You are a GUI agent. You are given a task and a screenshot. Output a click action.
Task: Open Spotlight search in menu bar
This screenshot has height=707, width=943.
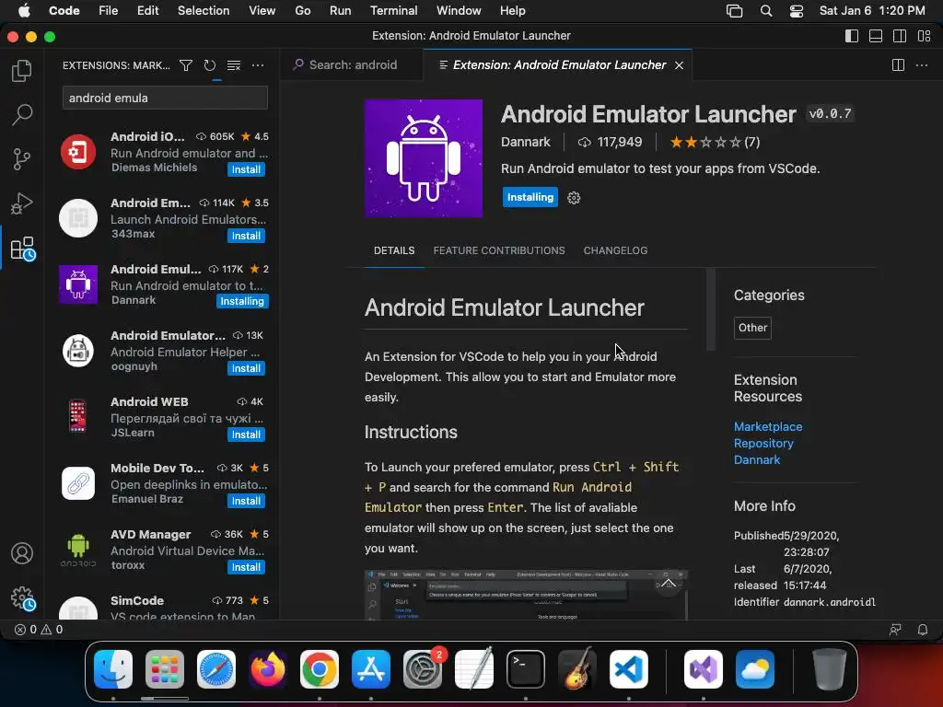(x=765, y=11)
